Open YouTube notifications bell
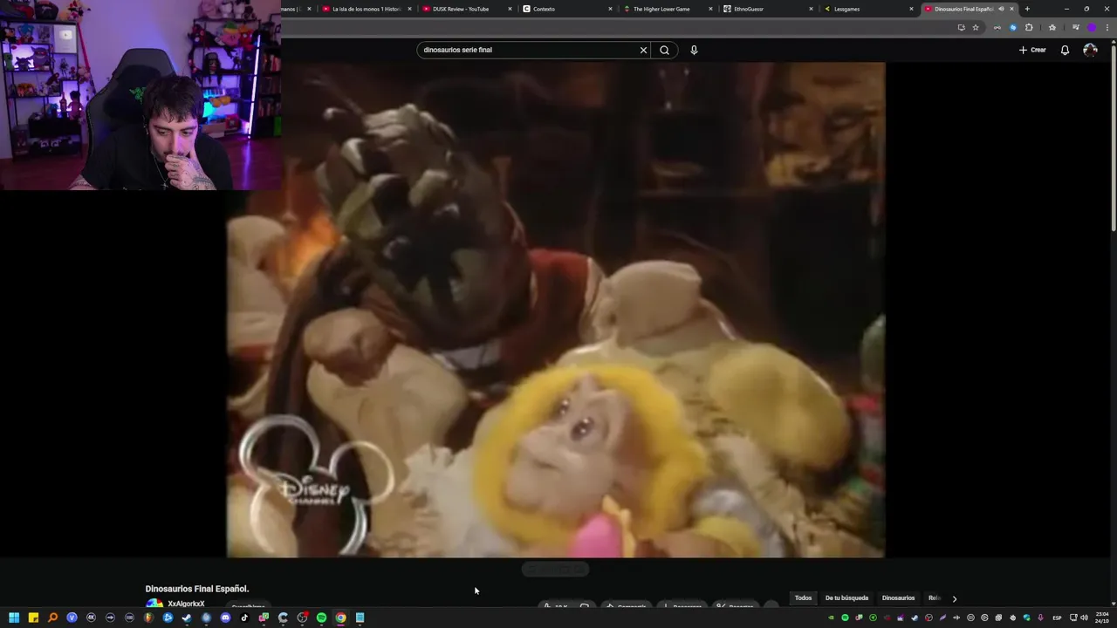1117x628 pixels. click(x=1065, y=50)
